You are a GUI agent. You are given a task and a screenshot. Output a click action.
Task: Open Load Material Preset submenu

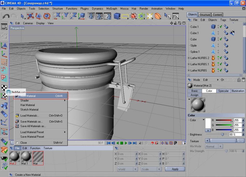click(x=41, y=132)
